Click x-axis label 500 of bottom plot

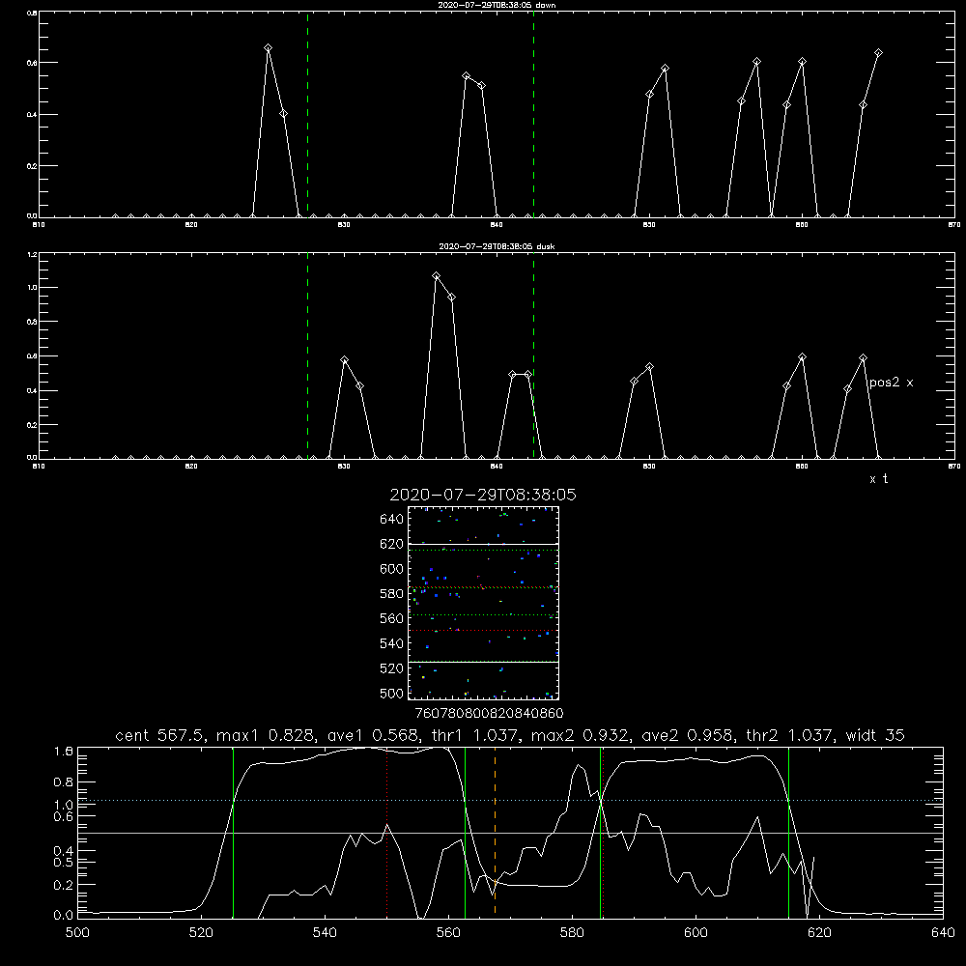tap(77, 933)
